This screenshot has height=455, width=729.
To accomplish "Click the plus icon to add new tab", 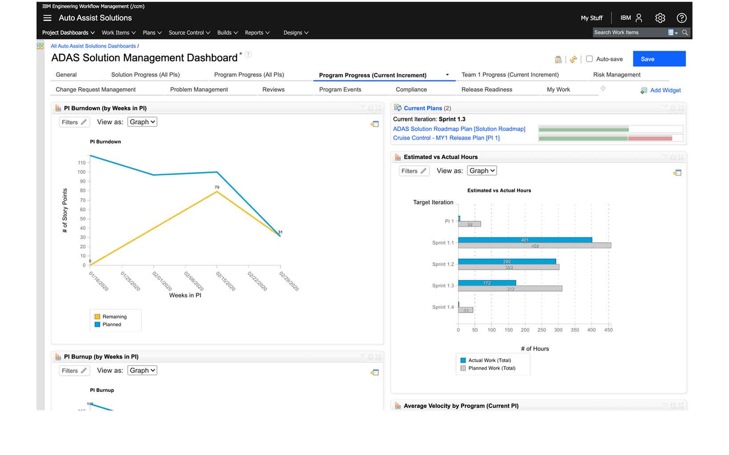I will [603, 89].
